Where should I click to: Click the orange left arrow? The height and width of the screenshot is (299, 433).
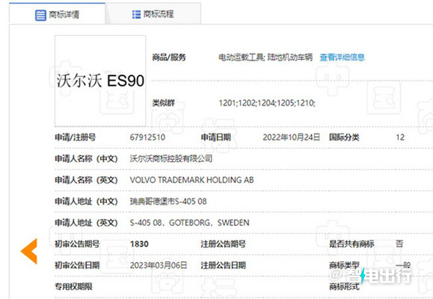coord(29,251)
